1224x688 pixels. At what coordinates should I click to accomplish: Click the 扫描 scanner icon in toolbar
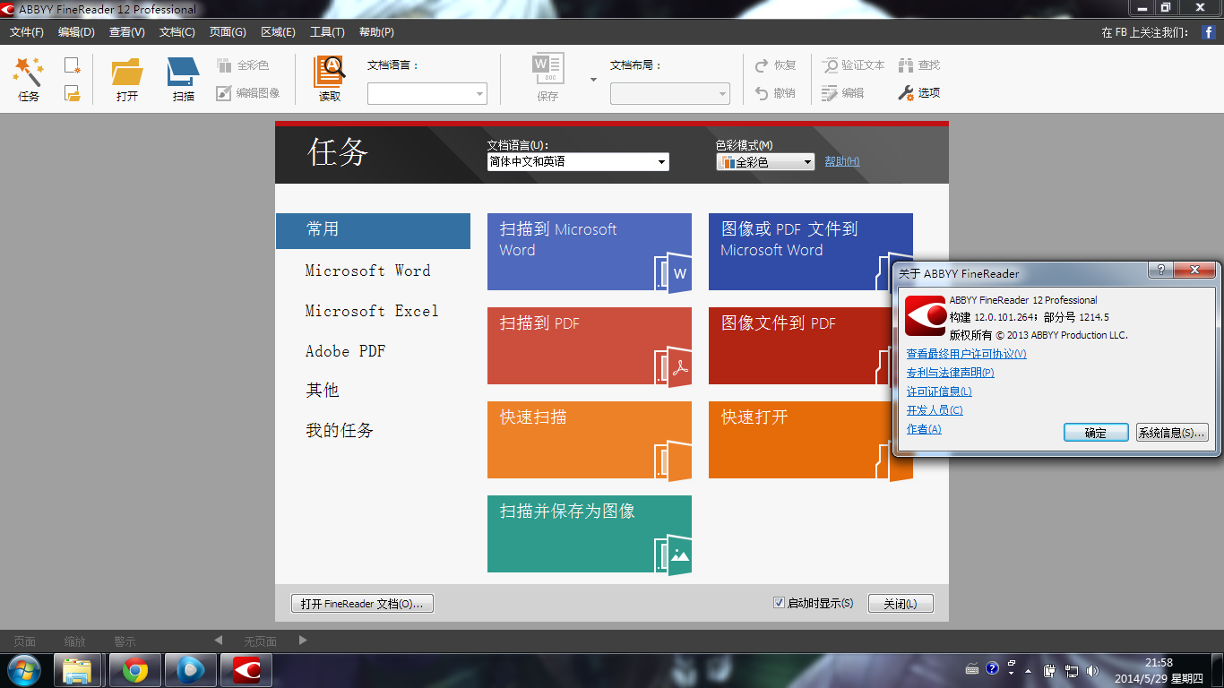184,72
